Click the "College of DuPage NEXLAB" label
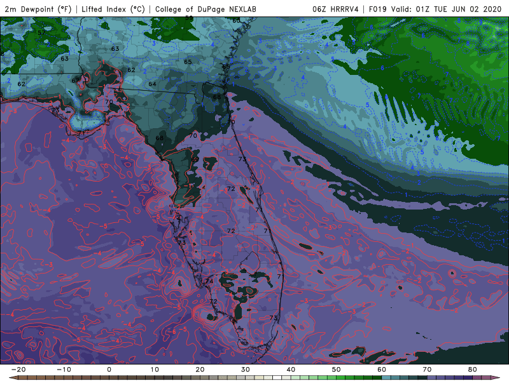509x381 pixels. point(206,9)
